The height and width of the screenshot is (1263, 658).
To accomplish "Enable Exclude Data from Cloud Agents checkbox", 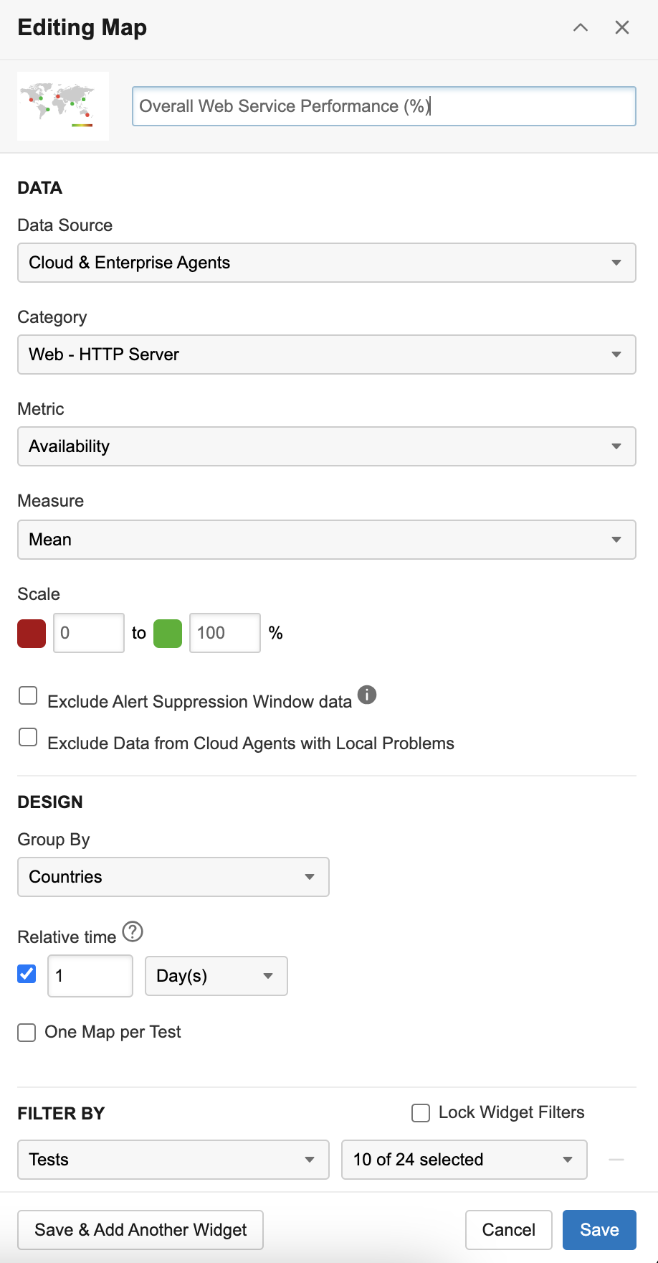I will coord(28,737).
